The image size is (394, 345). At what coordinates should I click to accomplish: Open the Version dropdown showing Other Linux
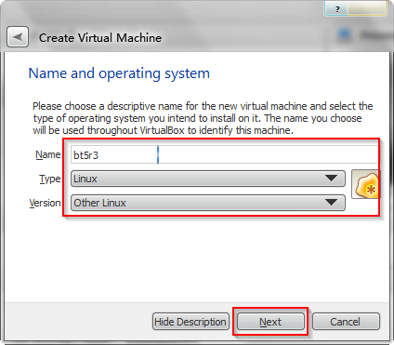[208, 203]
